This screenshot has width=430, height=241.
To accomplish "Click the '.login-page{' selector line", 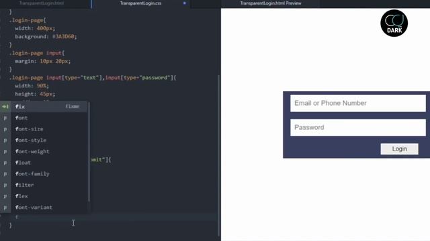I will point(28,20).
